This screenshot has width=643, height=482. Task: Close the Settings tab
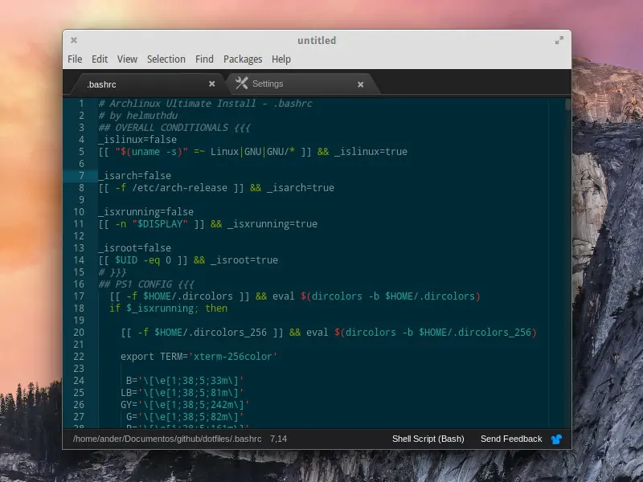click(360, 84)
